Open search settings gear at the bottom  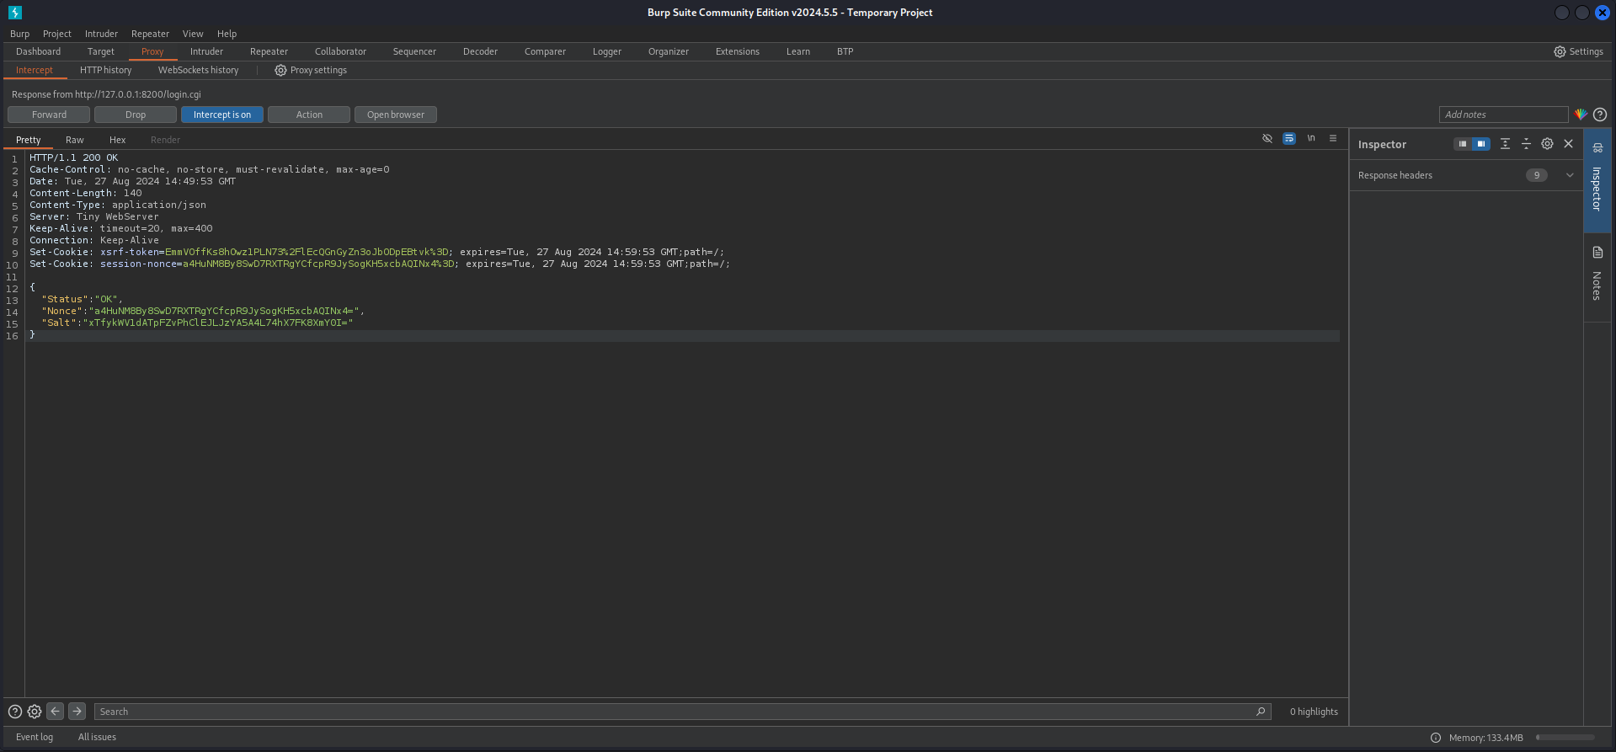[x=35, y=712]
